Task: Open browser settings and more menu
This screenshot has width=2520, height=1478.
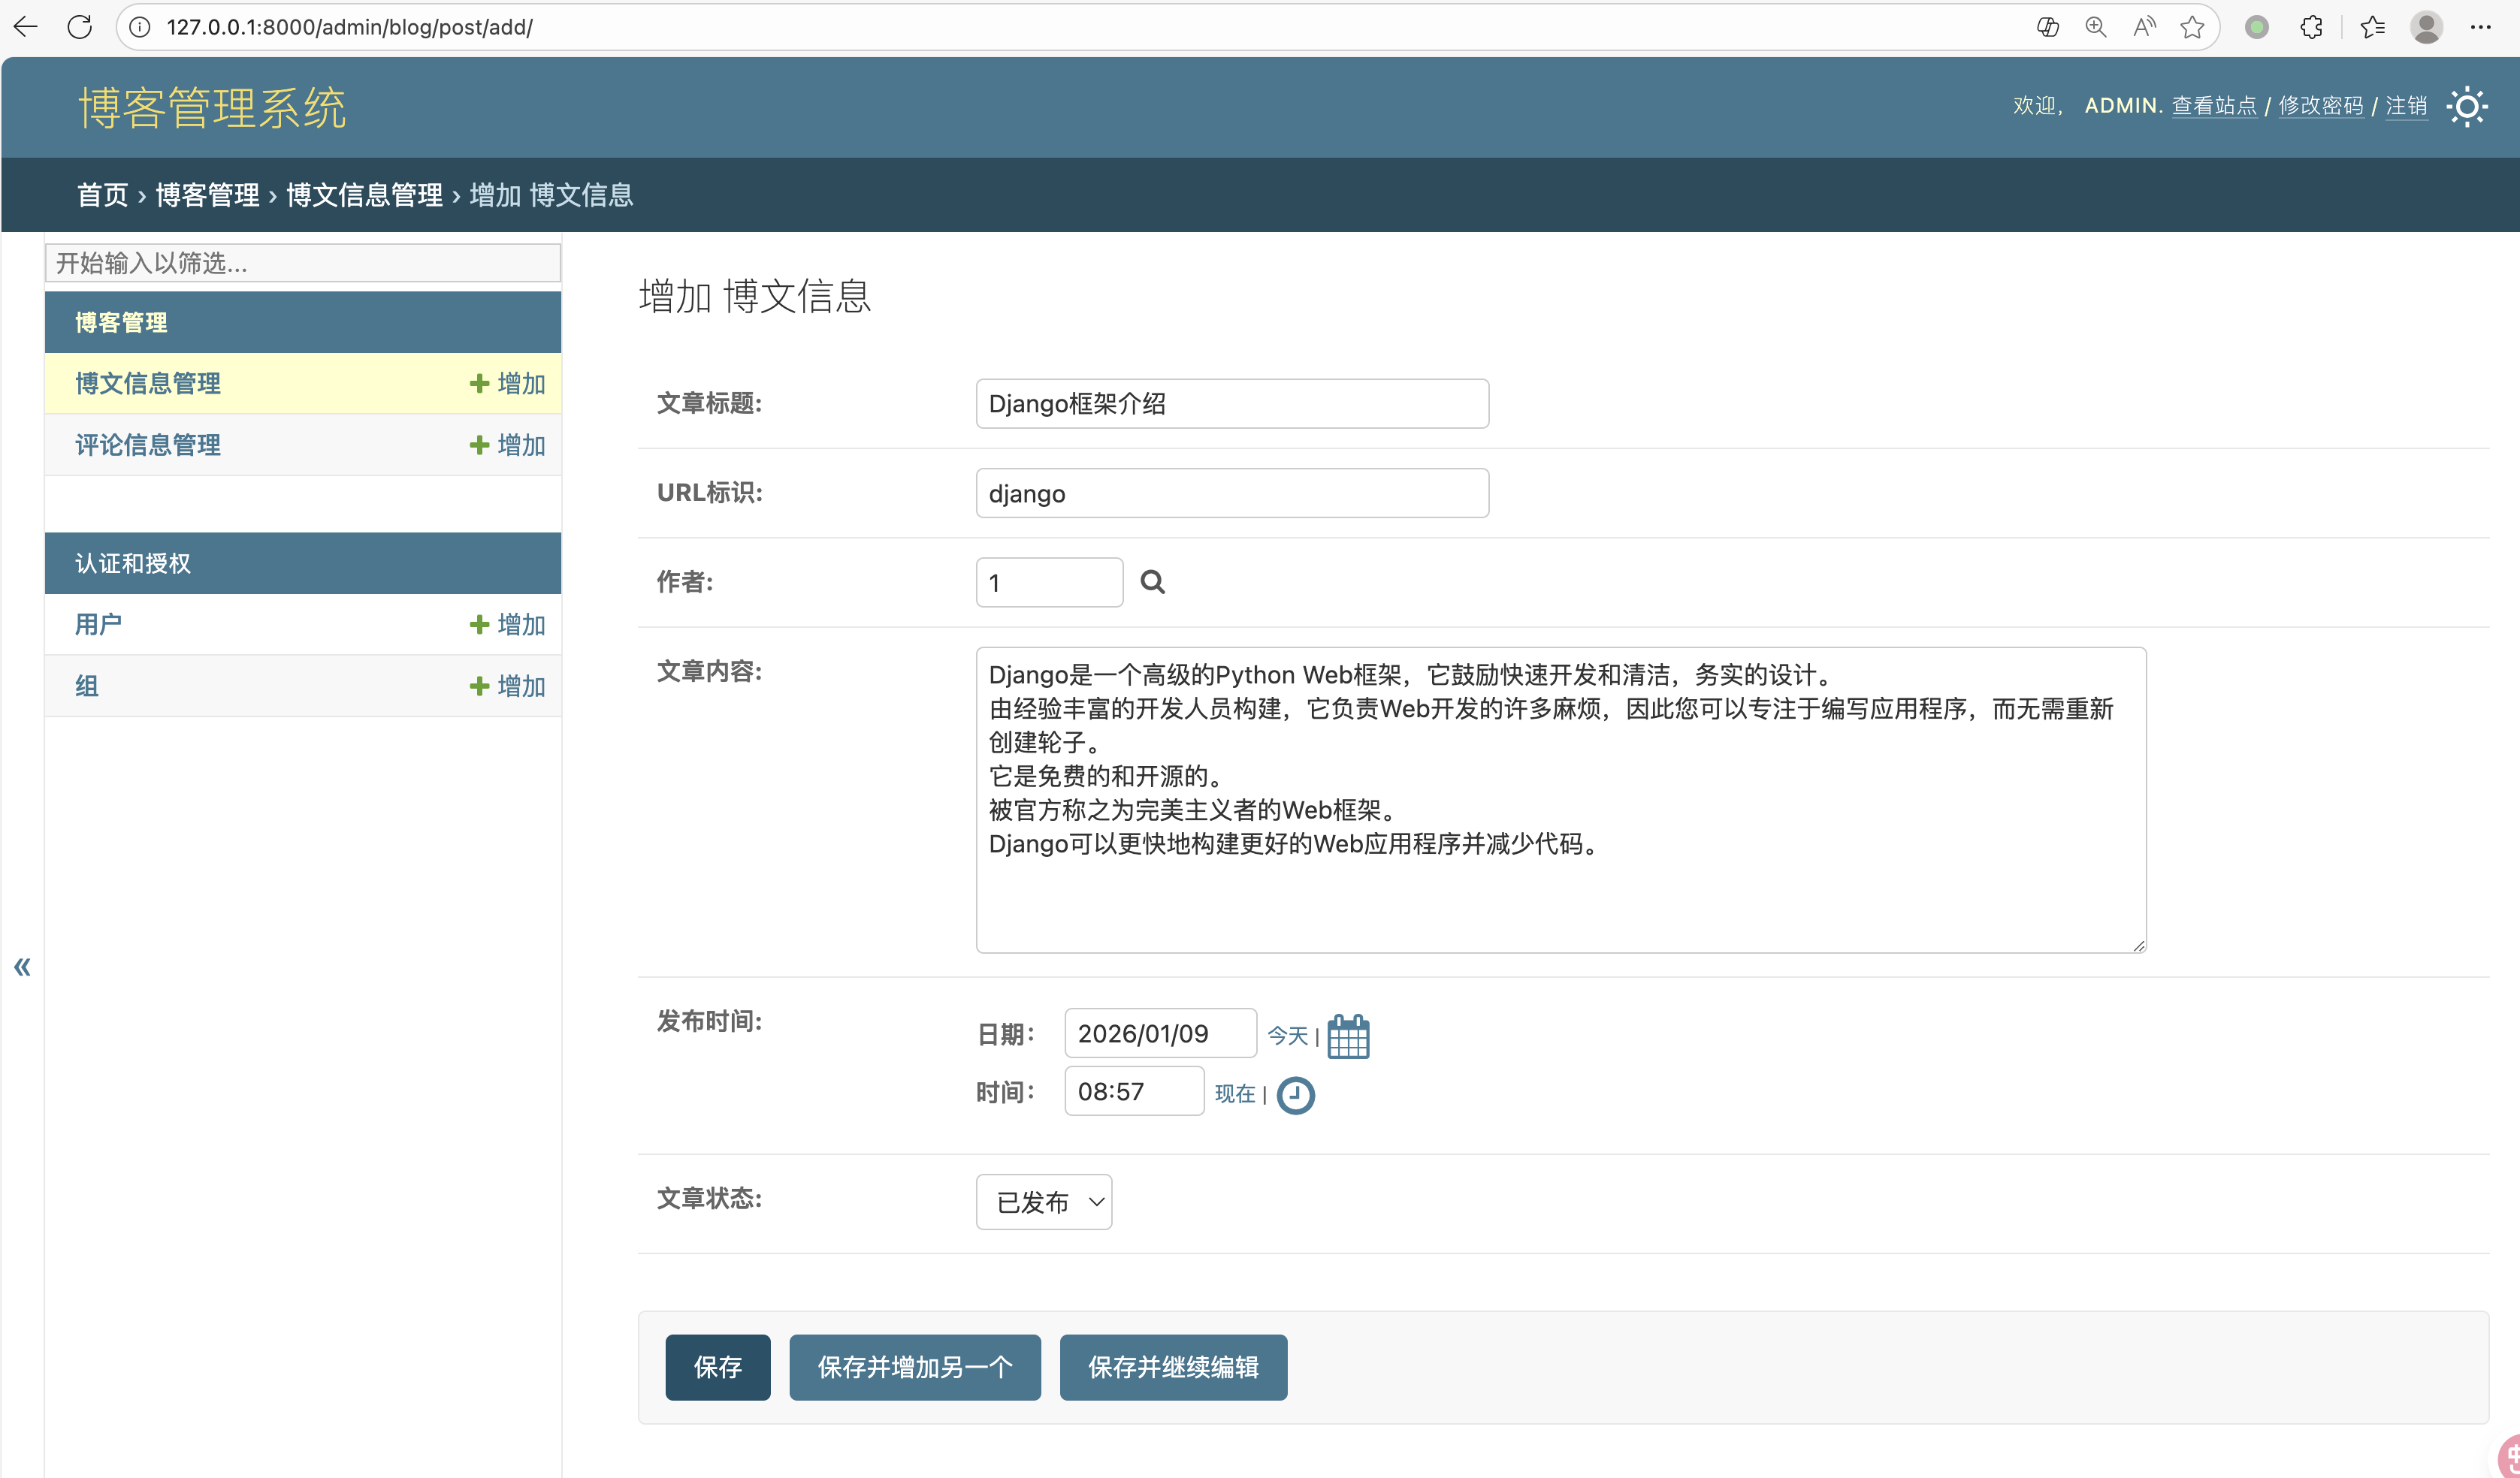Action: click(x=2480, y=27)
